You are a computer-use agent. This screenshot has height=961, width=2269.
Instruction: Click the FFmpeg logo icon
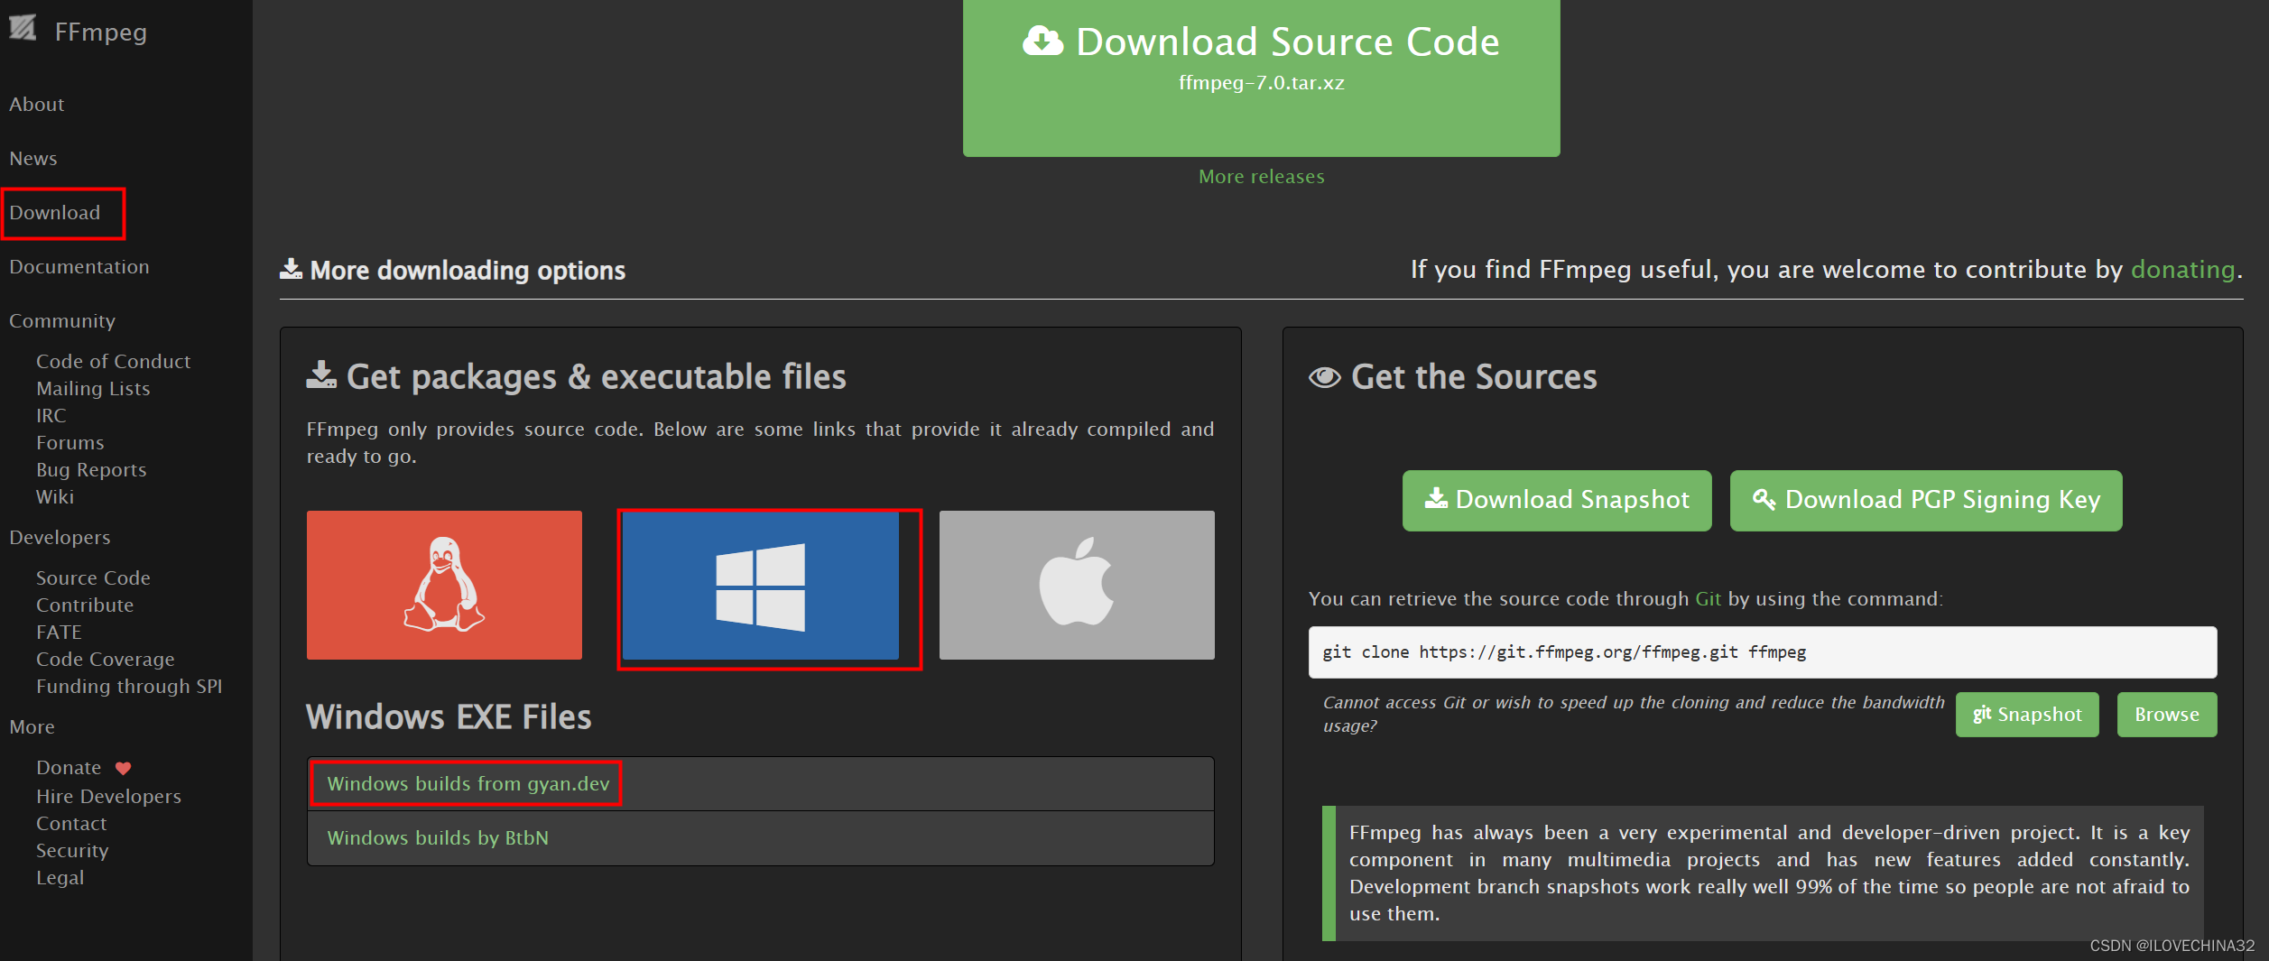tap(23, 28)
